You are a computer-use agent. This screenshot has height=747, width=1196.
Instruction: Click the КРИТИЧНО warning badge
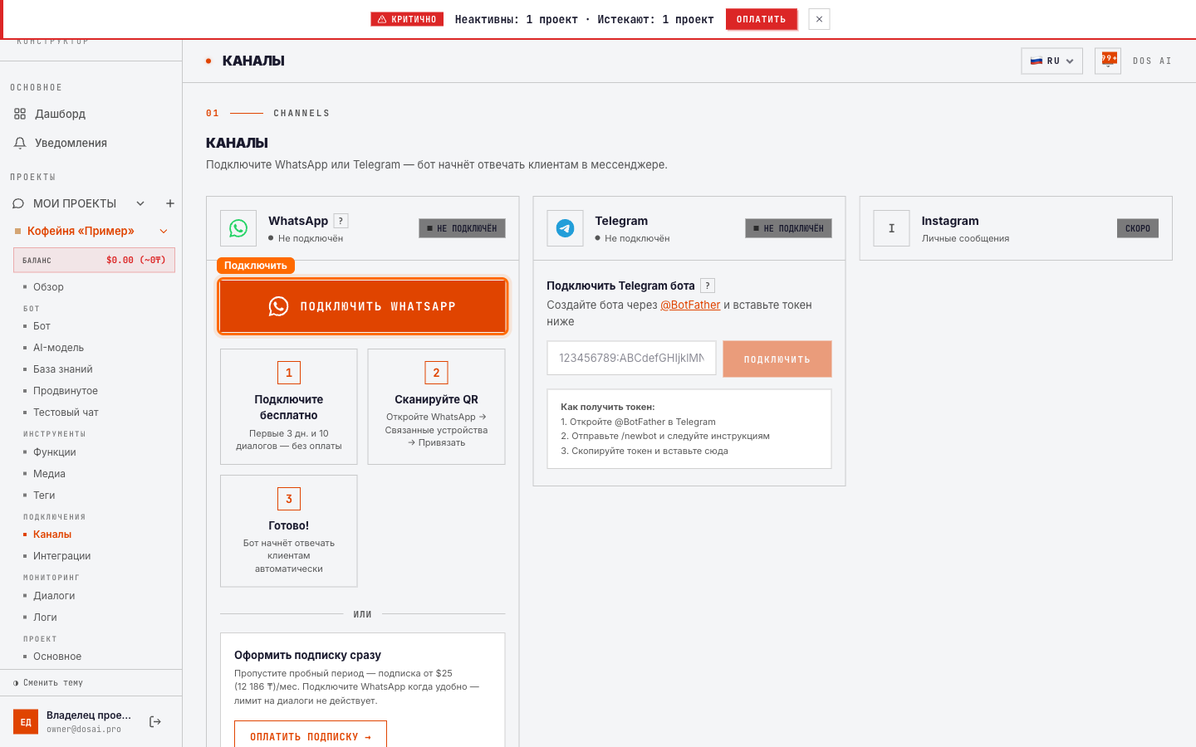point(407,19)
